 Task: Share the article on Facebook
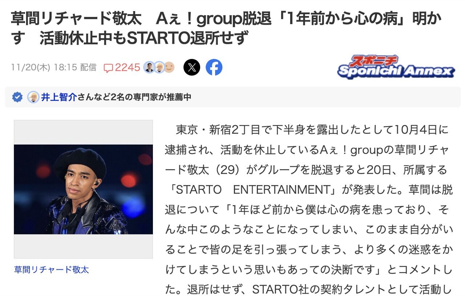pos(214,67)
